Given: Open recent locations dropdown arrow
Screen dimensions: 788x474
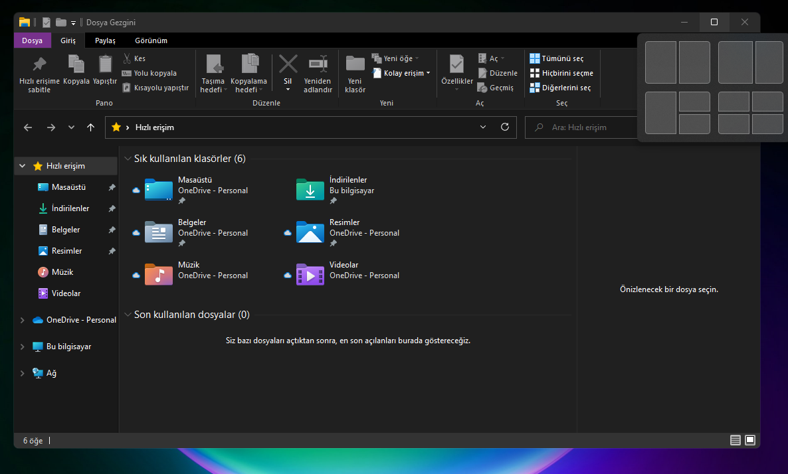Looking at the screenshot, I should 71,127.
